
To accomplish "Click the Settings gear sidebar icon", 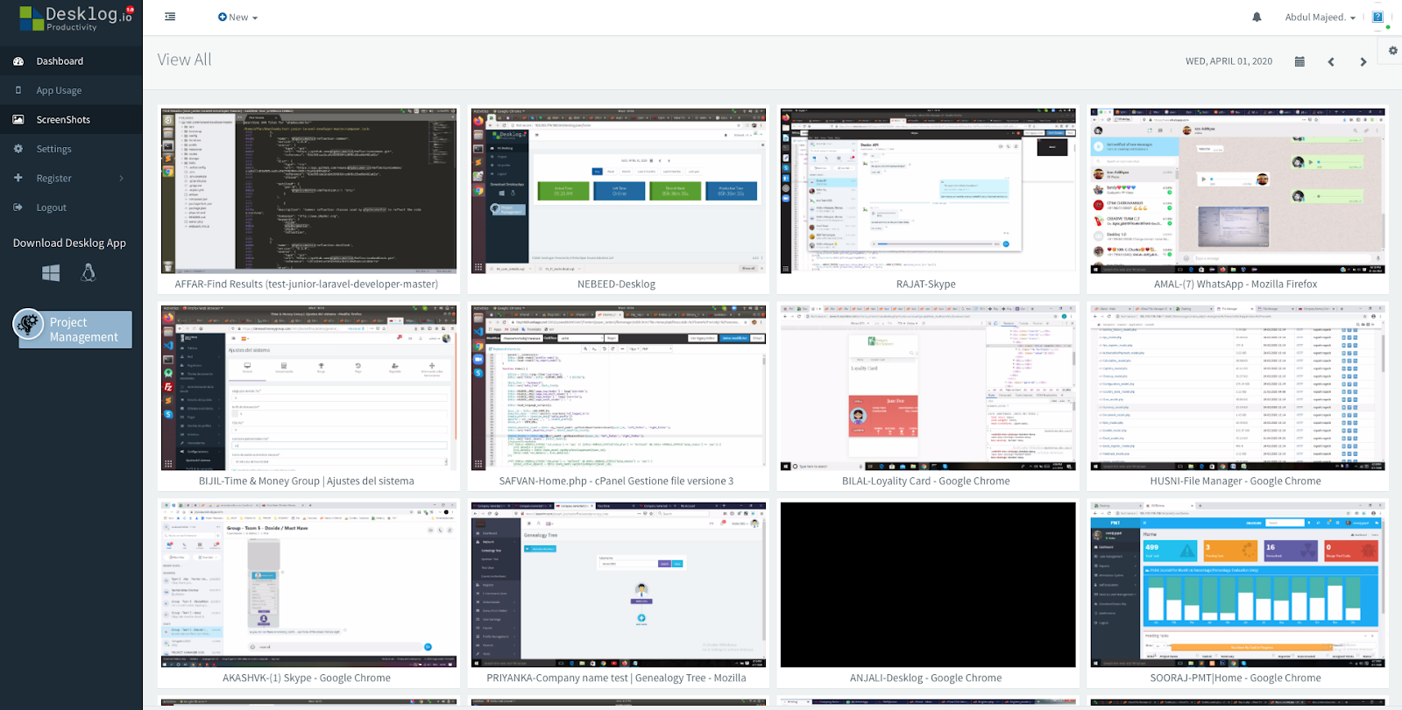I will (18, 149).
